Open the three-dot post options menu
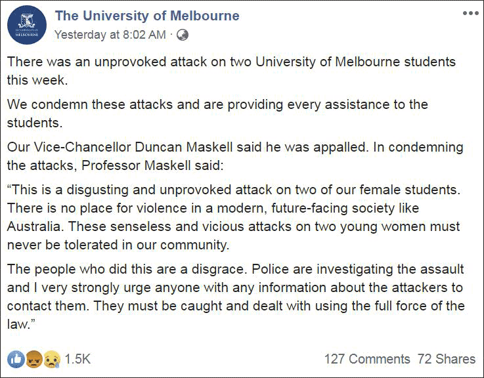This screenshot has height=378, width=484. click(470, 14)
